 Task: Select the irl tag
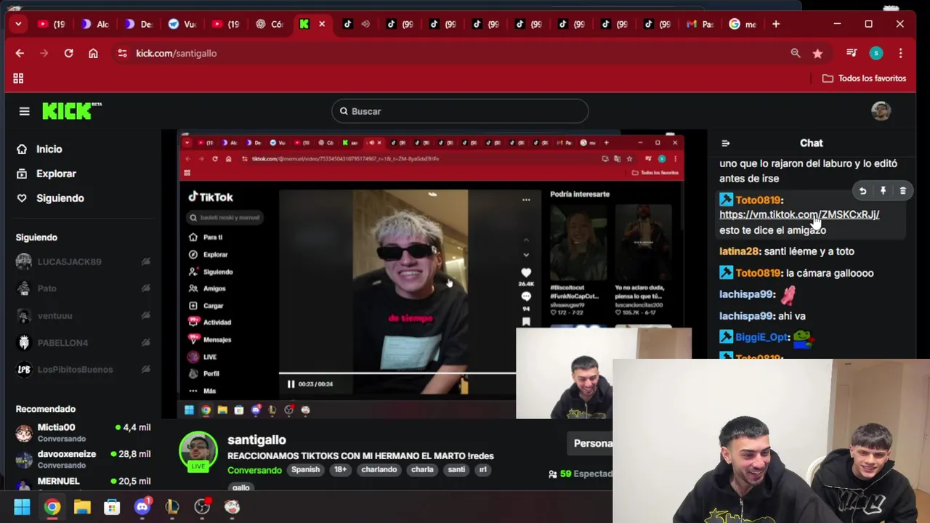point(482,469)
